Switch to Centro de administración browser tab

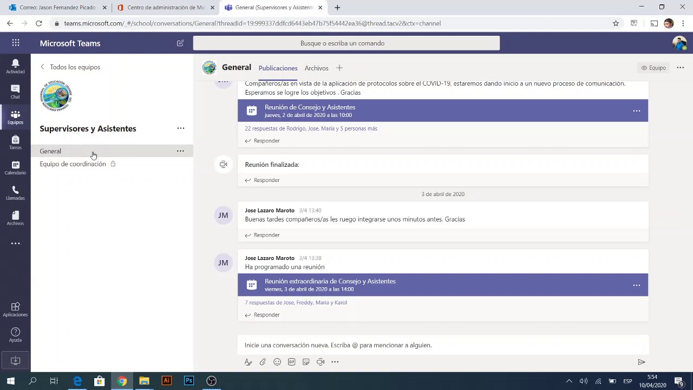pyautogui.click(x=166, y=8)
